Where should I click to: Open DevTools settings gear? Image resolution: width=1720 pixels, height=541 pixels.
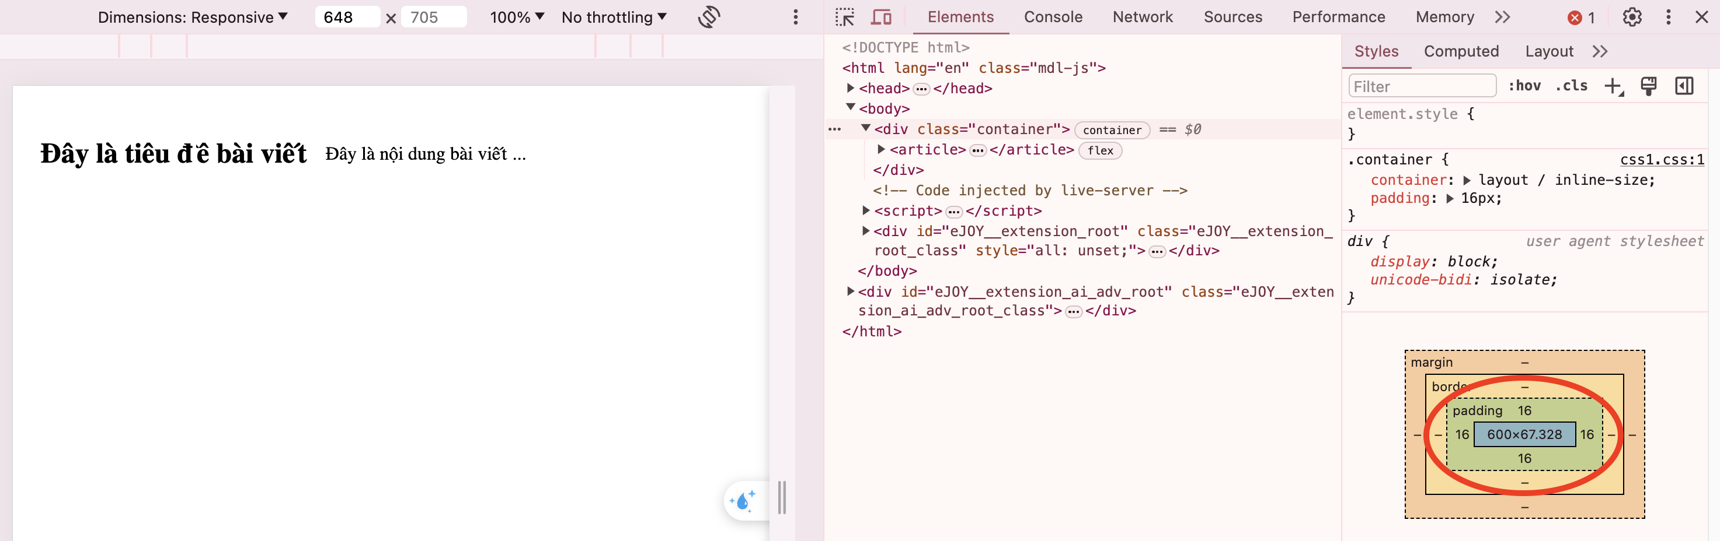[1632, 17]
